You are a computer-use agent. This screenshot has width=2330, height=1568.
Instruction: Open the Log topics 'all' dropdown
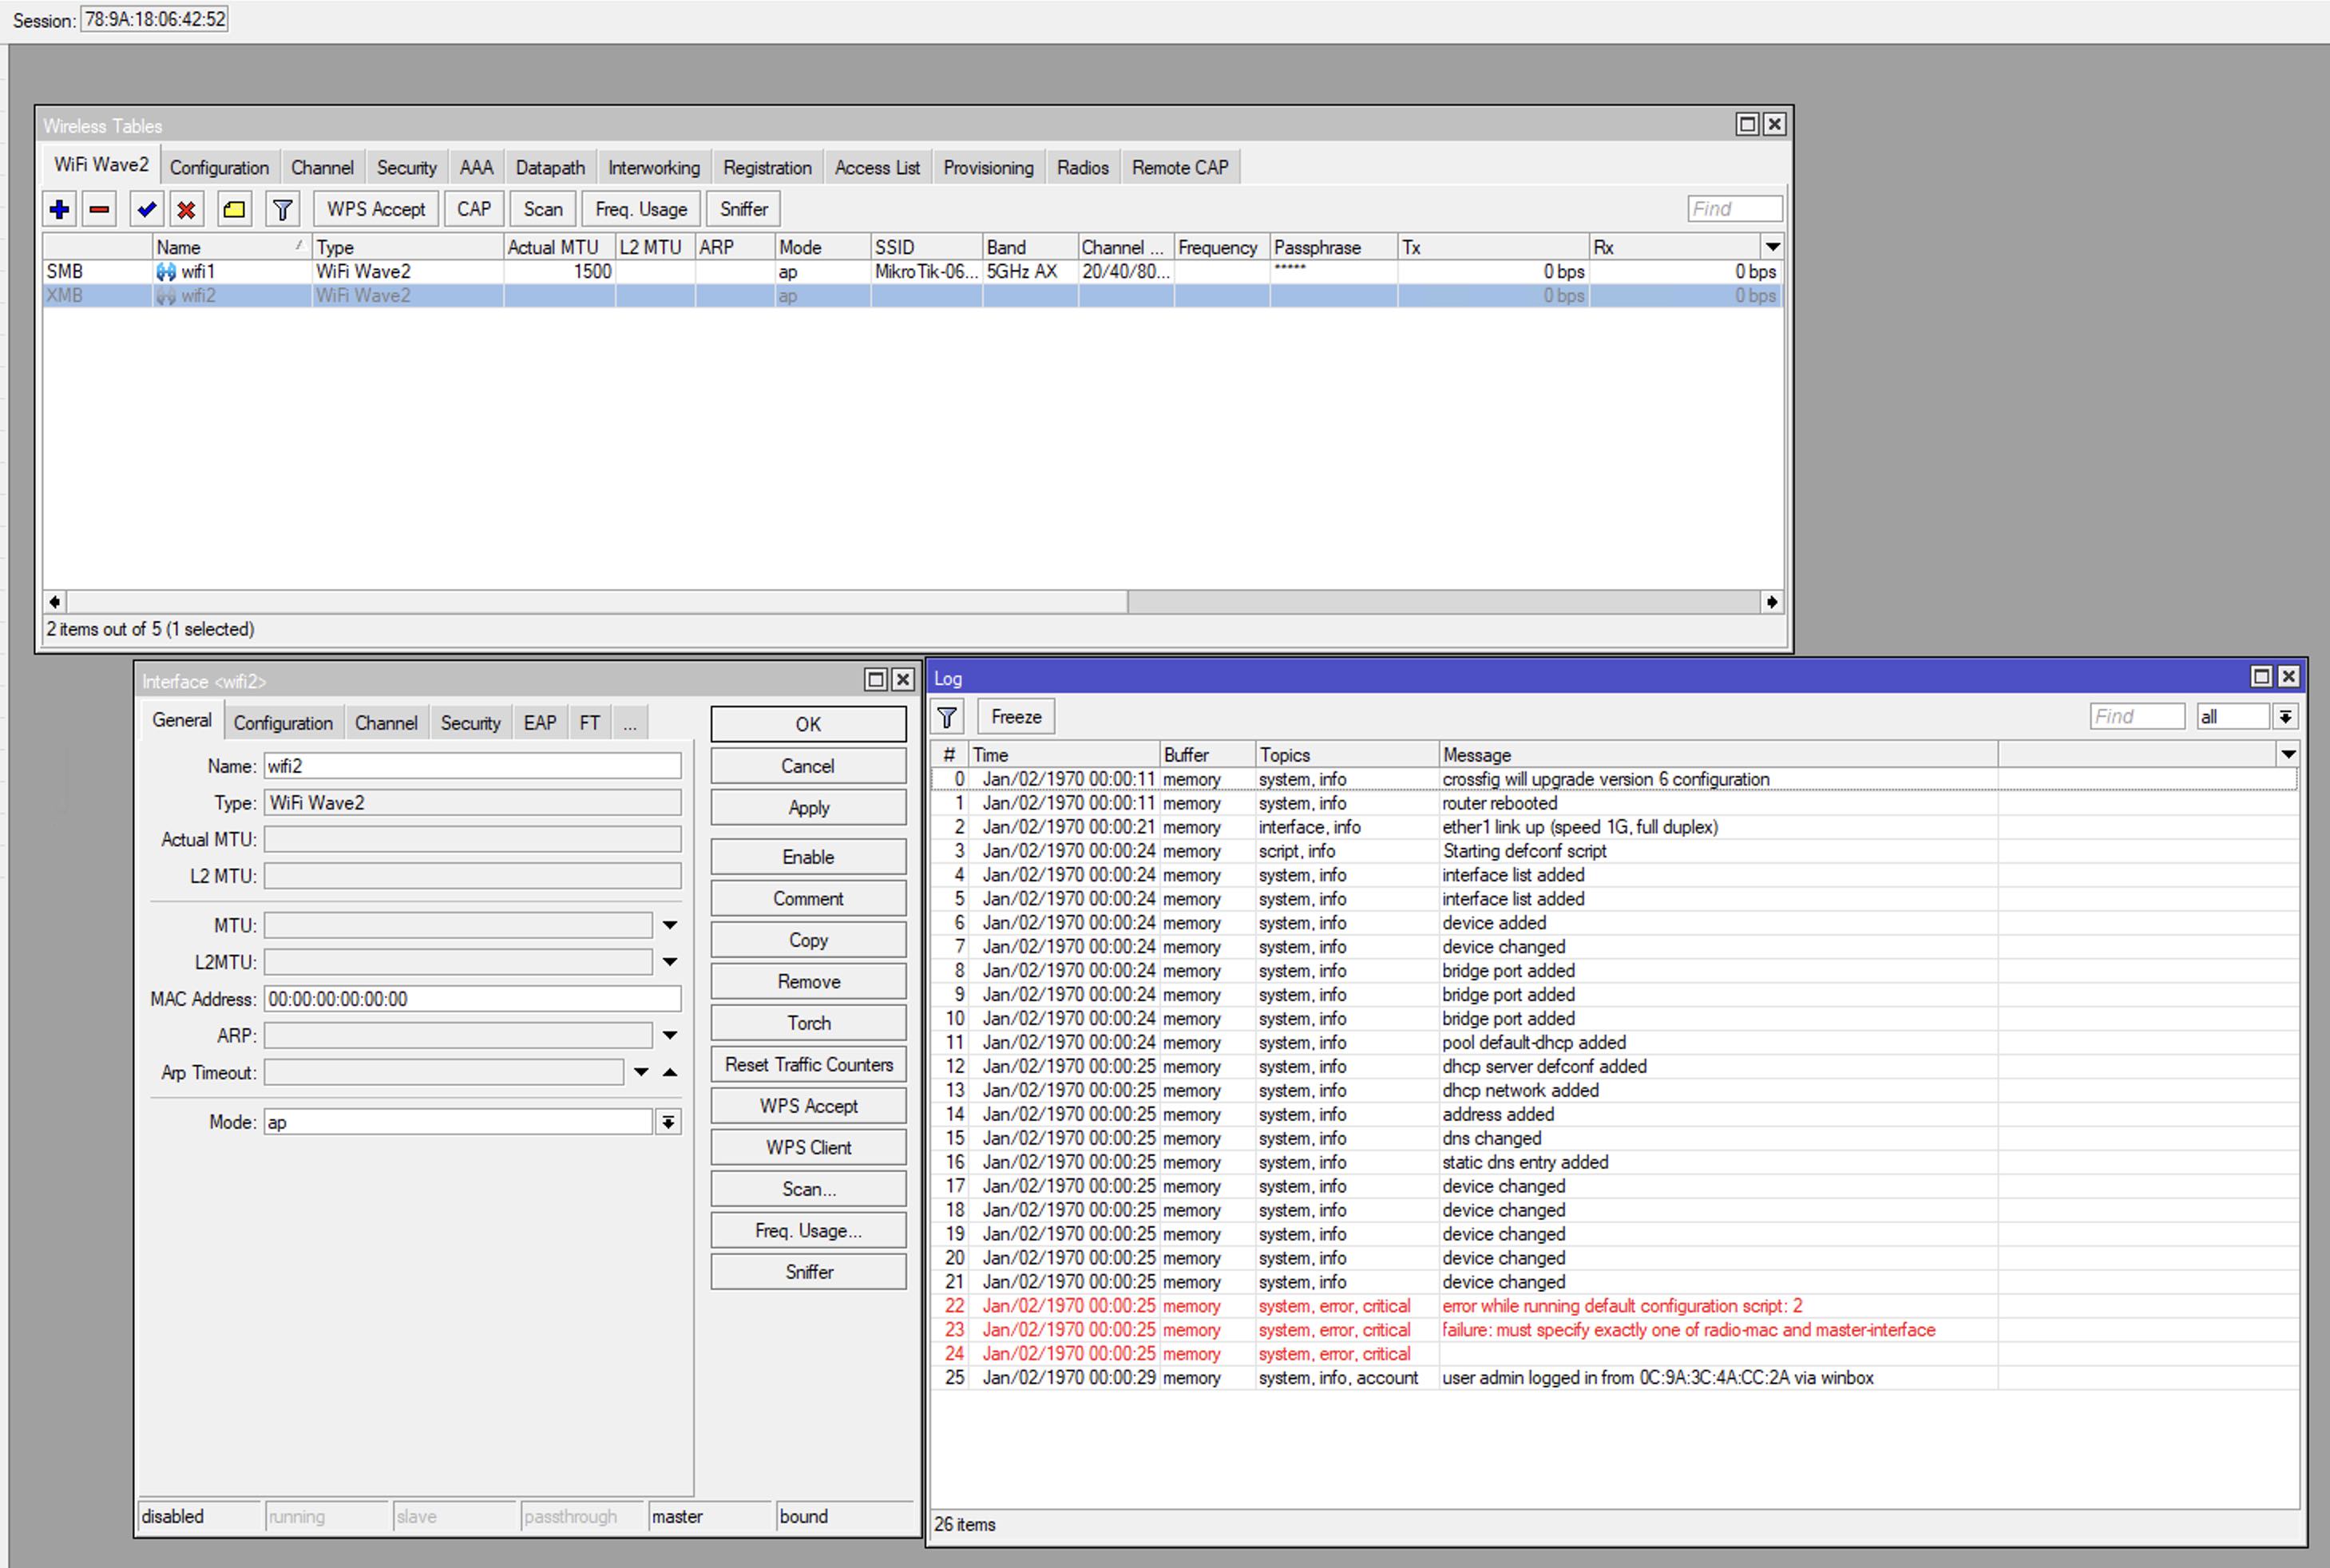click(2285, 717)
